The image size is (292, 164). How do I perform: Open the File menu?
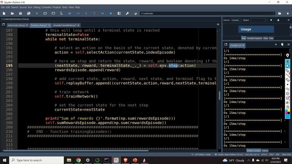pos(3,7)
